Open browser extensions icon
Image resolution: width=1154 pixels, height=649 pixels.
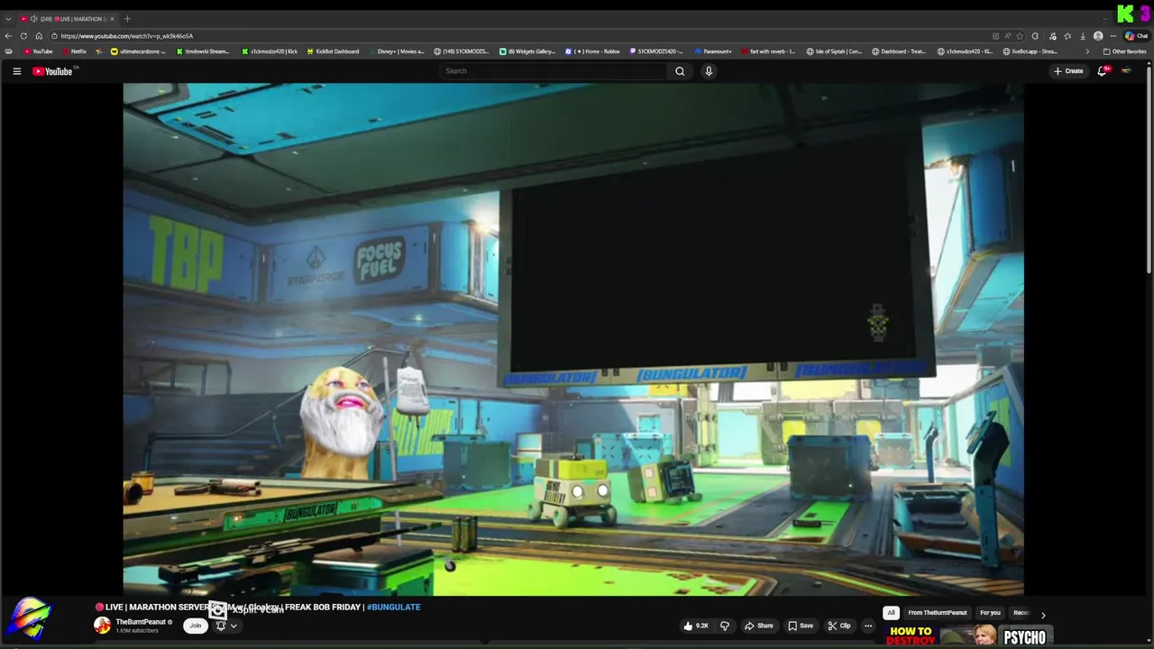click(1035, 36)
